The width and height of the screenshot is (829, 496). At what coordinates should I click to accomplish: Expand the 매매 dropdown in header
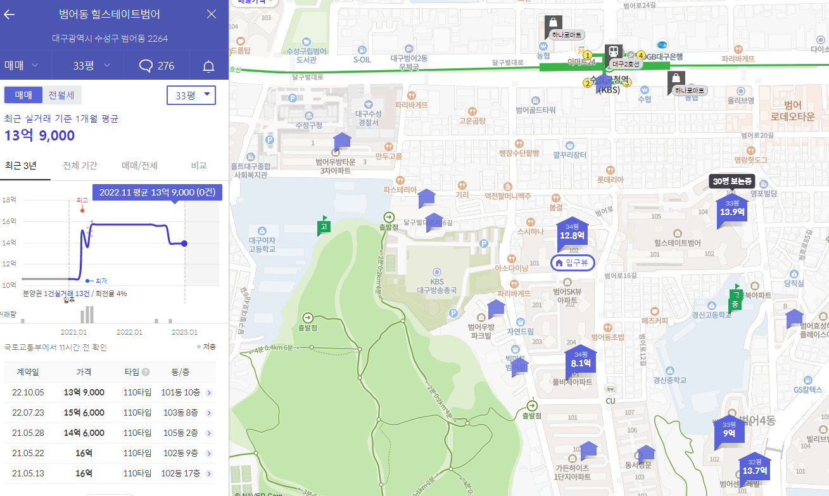pos(22,66)
